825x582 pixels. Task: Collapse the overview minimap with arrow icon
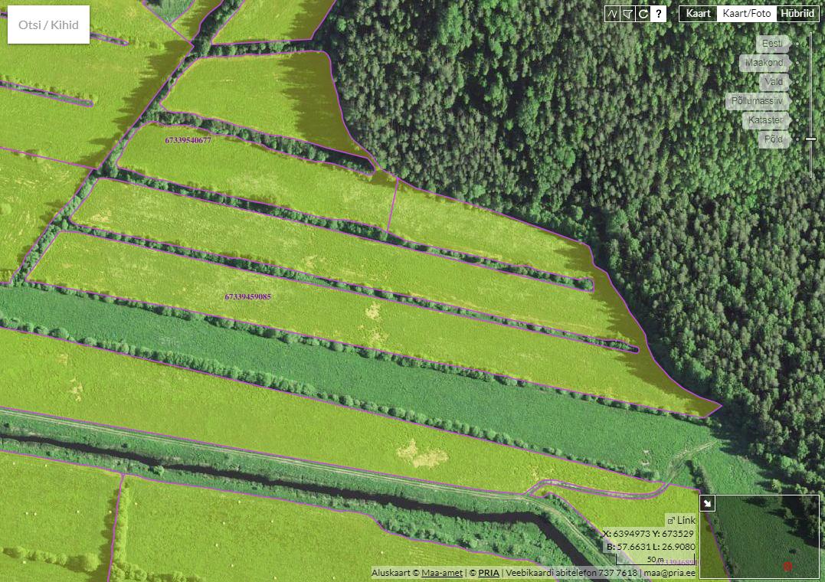click(708, 504)
